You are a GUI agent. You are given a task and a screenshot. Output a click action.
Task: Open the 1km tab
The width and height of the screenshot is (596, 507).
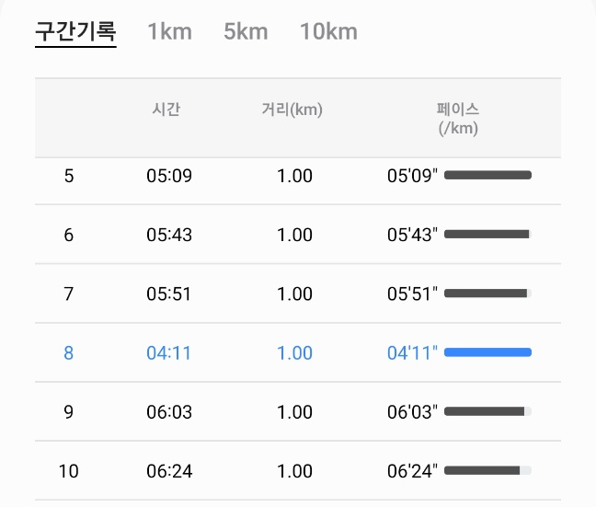point(169,31)
